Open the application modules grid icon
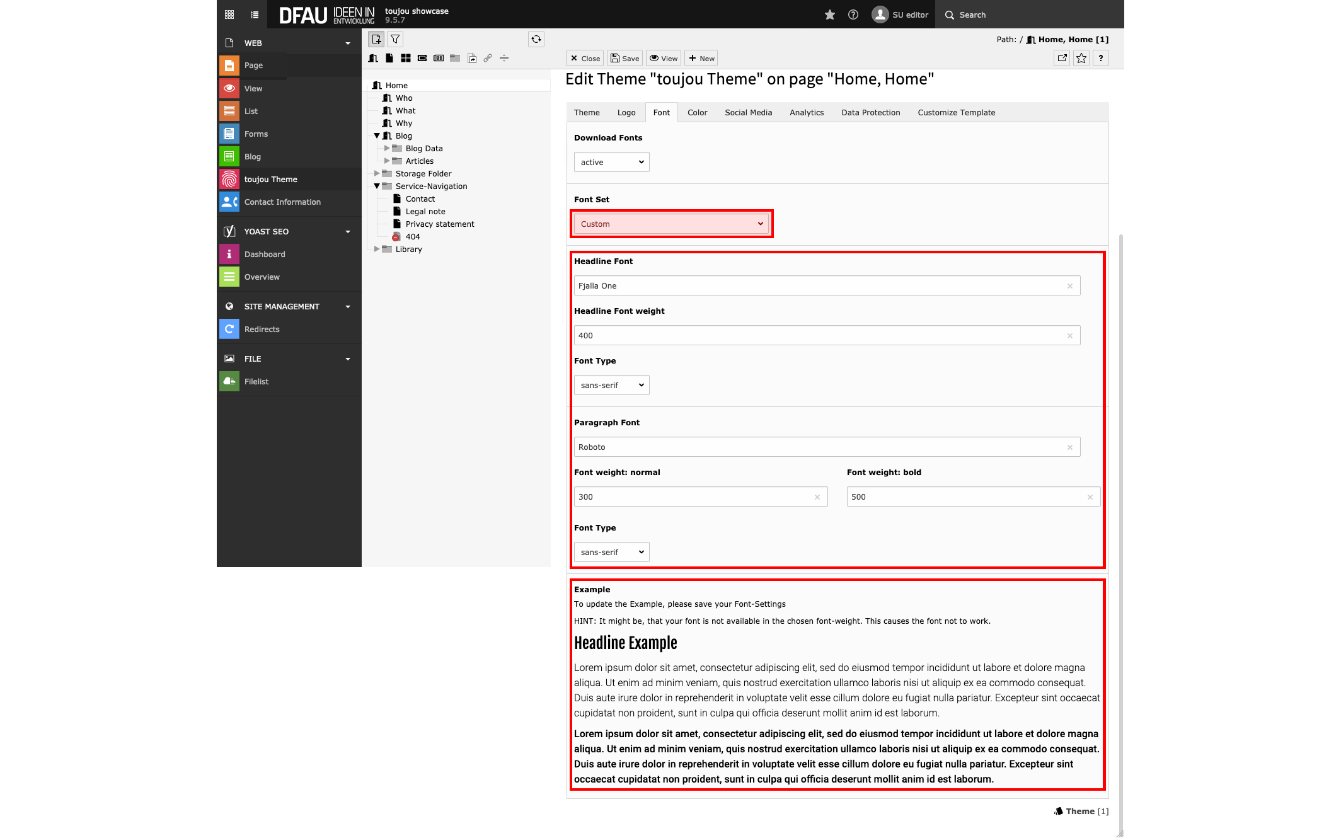 click(229, 14)
